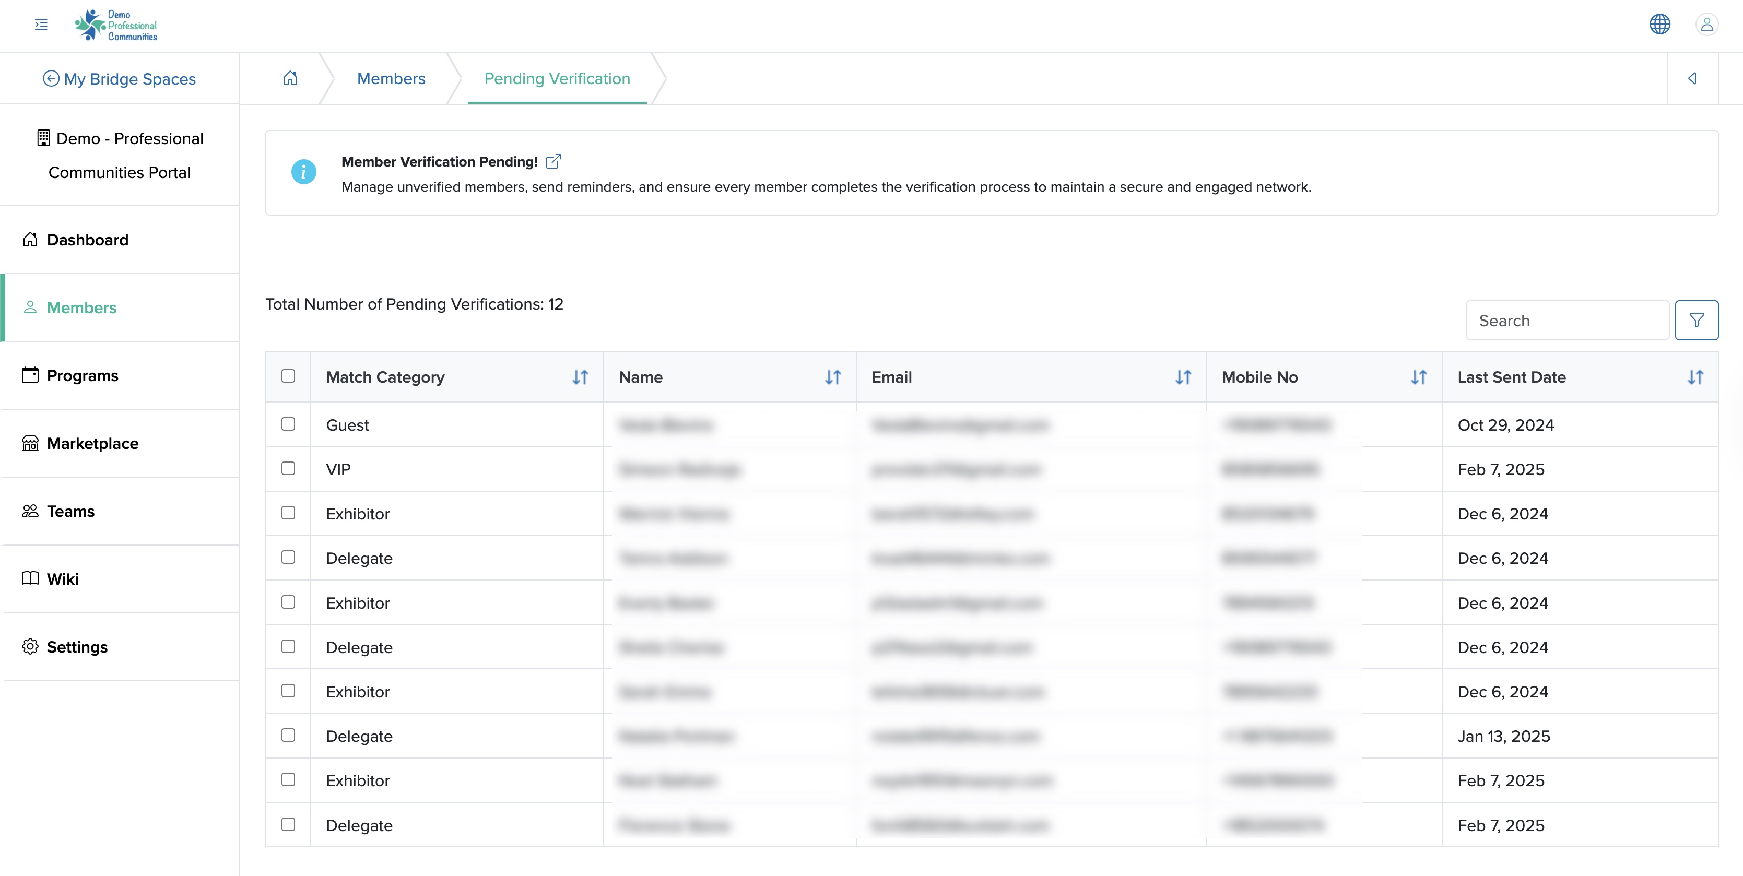This screenshot has height=876, width=1743.
Task: Sort by Last Sent Date column arrows
Action: click(1694, 377)
